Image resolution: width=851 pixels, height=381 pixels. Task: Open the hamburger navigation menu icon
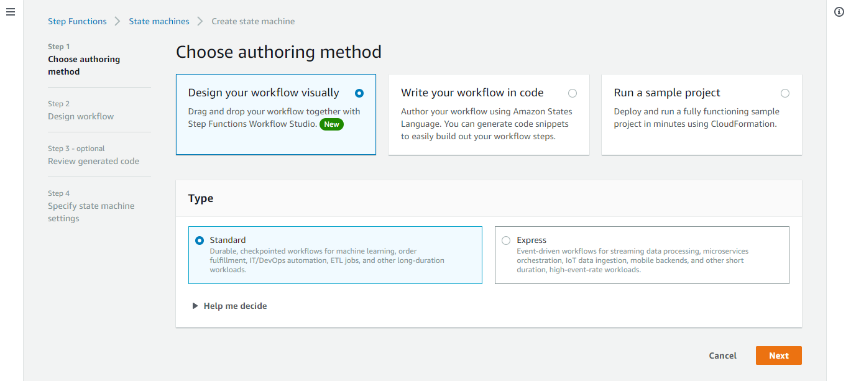[11, 12]
